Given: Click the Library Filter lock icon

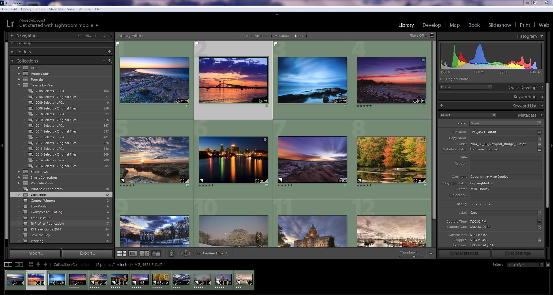Looking at the screenshot, I should pyautogui.click(x=432, y=35).
